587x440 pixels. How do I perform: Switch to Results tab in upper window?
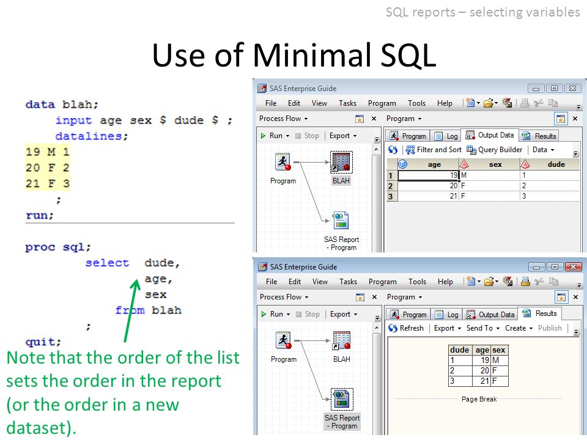[539, 136]
